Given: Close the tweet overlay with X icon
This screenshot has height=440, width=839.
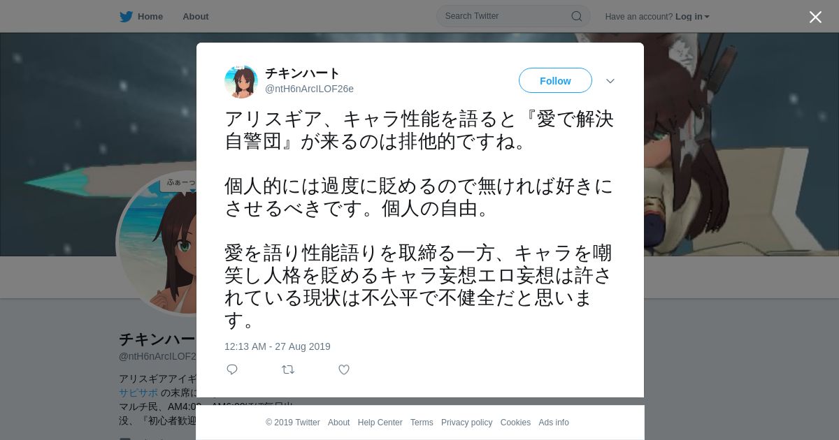Looking at the screenshot, I should tap(815, 17).
